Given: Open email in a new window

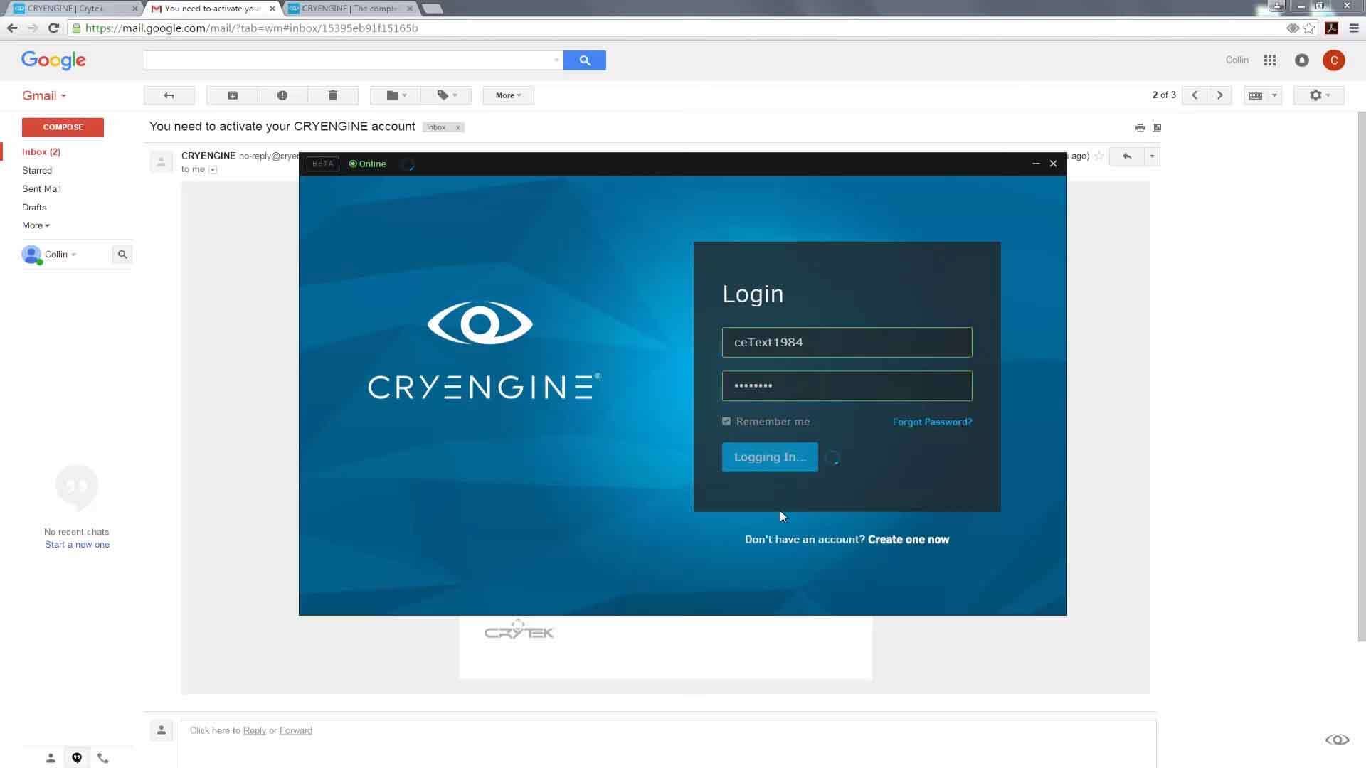Looking at the screenshot, I should click(x=1157, y=127).
